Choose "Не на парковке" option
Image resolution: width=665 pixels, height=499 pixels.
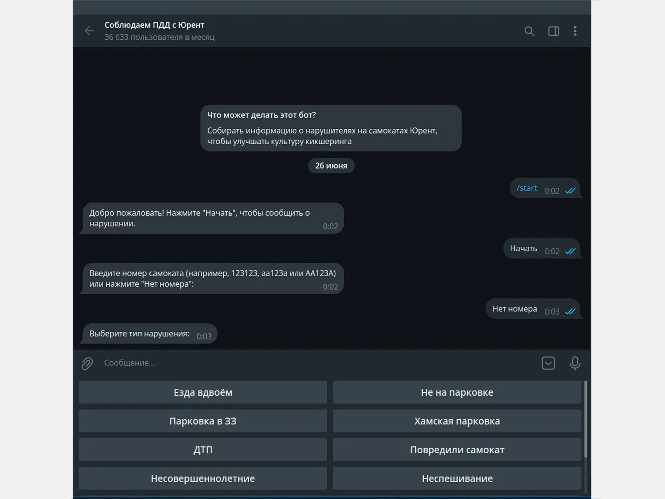pyautogui.click(x=457, y=392)
